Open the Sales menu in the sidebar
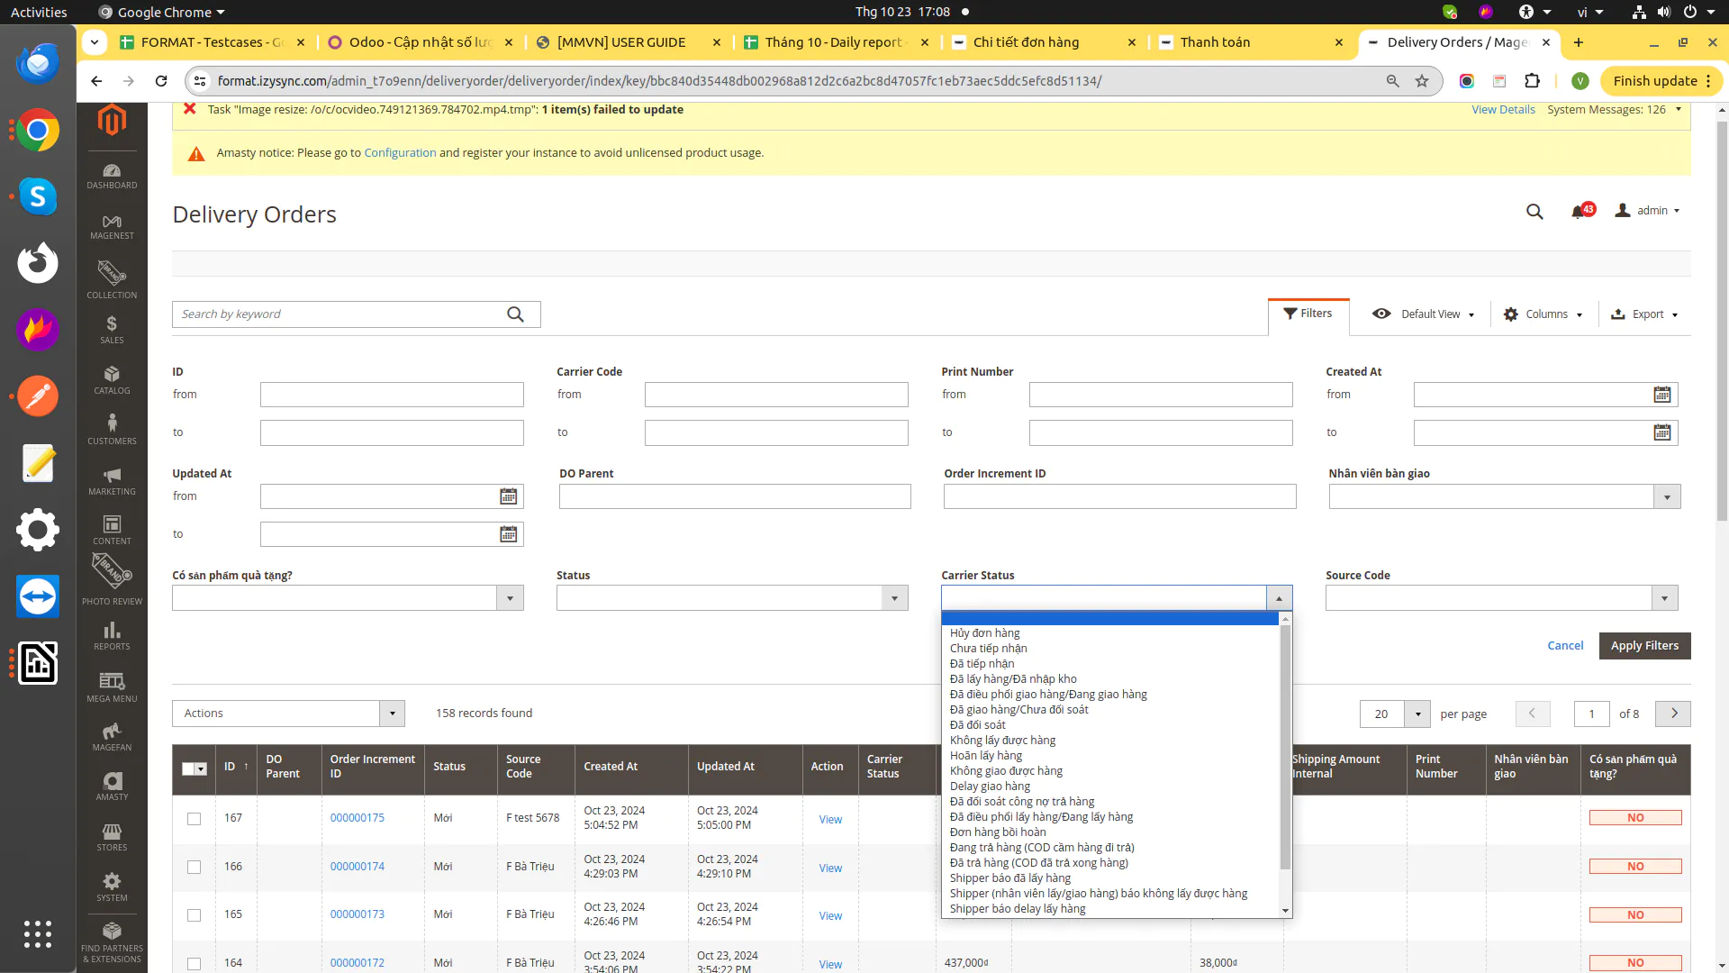The height and width of the screenshot is (973, 1729). (x=112, y=330)
